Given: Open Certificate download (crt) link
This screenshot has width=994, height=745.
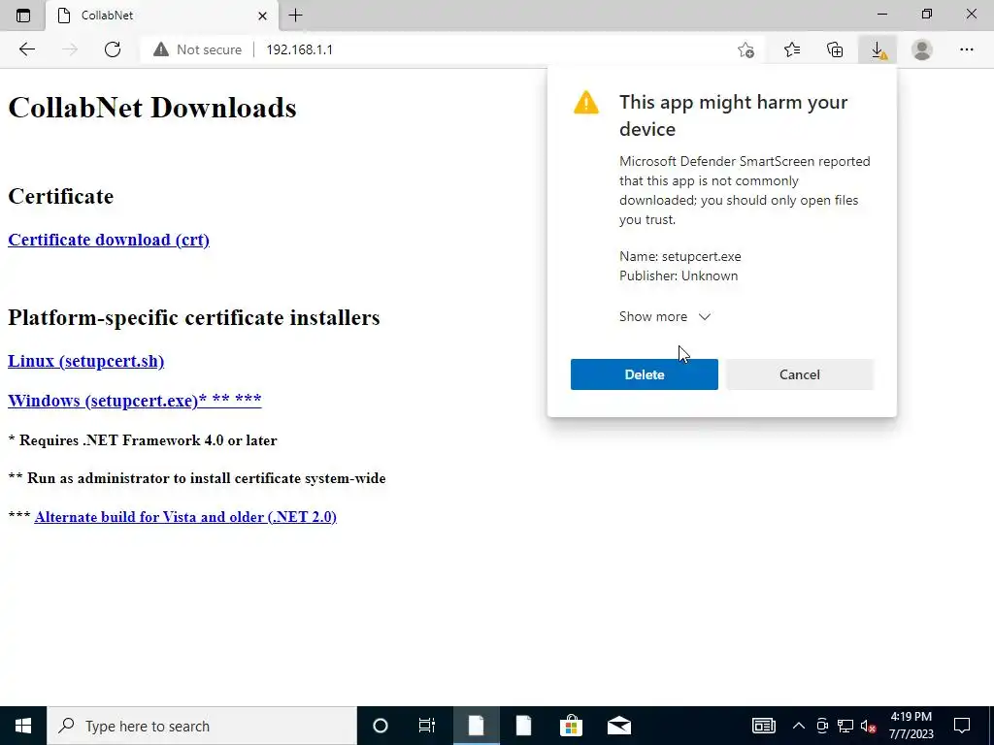Looking at the screenshot, I should point(109,240).
